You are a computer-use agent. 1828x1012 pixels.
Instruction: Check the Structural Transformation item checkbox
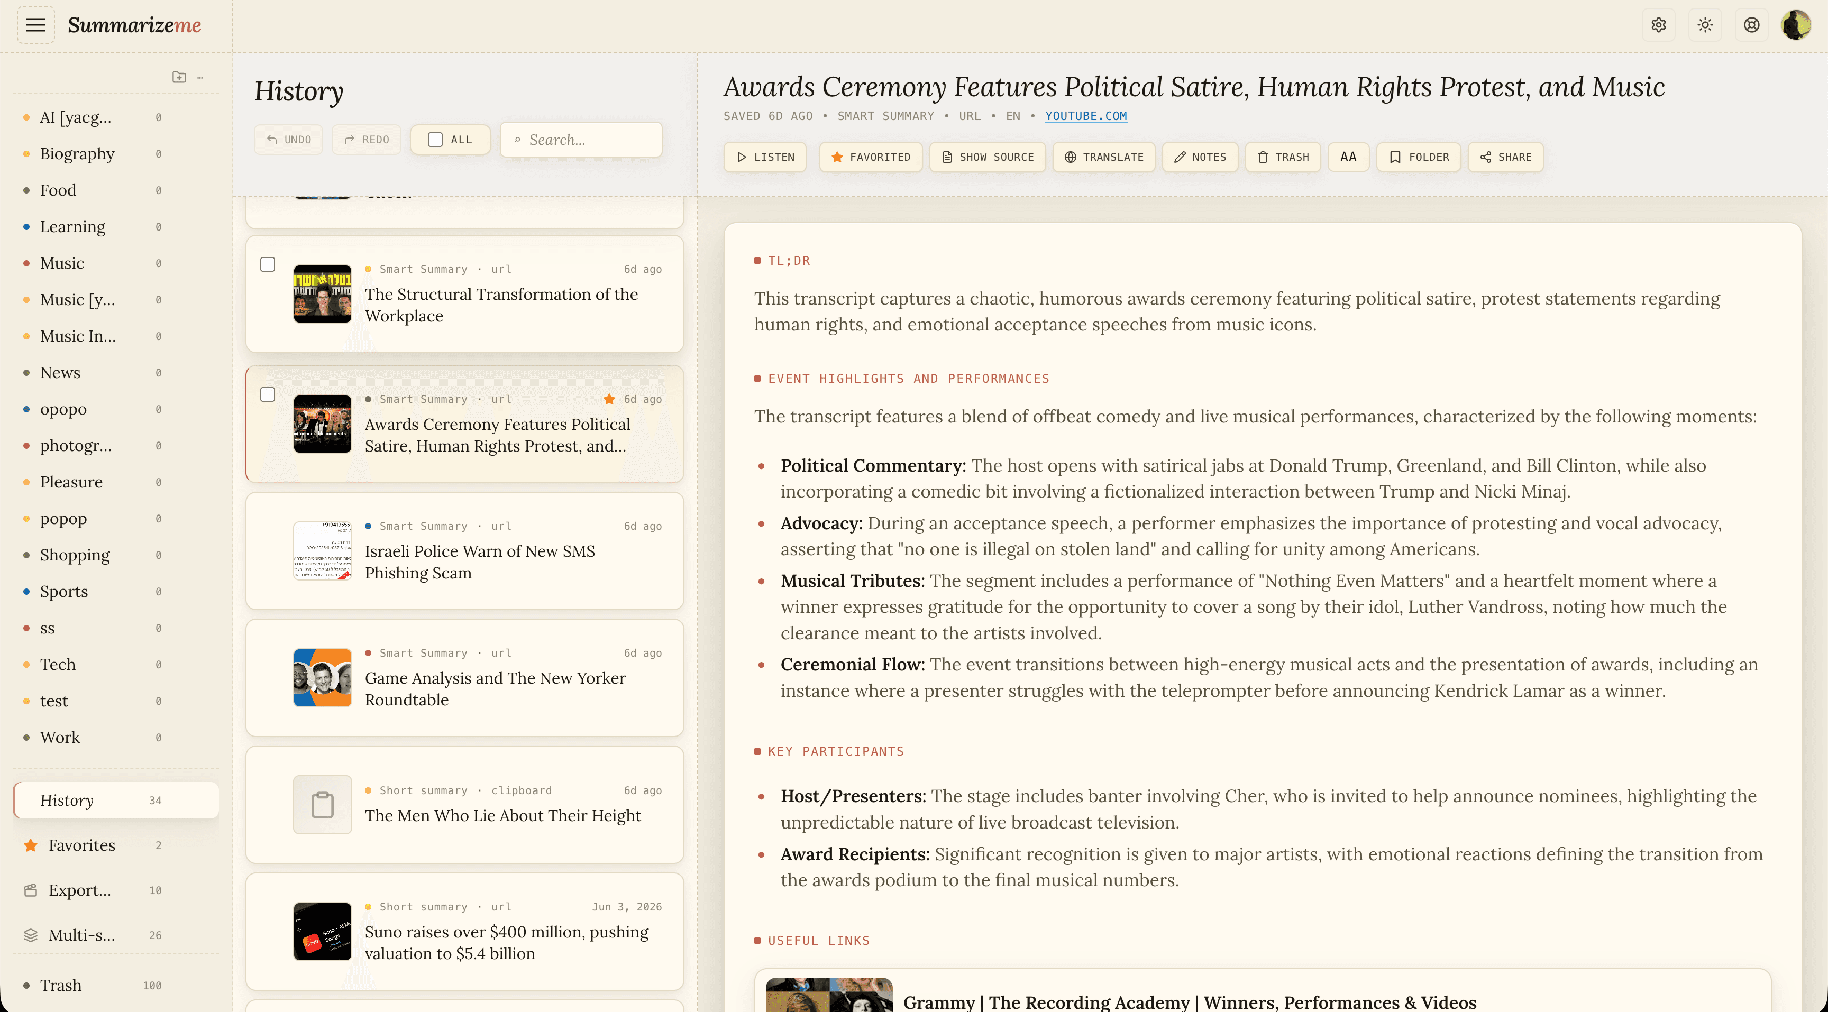pos(268,264)
